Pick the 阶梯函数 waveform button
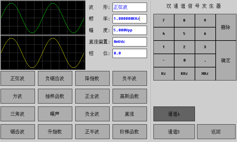237x142 pixels. tap(130, 132)
